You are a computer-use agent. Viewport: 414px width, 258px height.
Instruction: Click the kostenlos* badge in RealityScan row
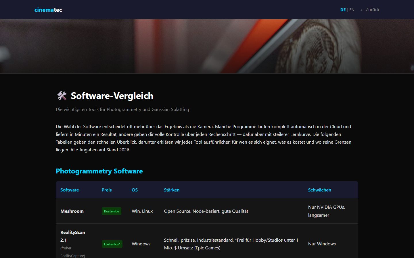click(x=112, y=244)
